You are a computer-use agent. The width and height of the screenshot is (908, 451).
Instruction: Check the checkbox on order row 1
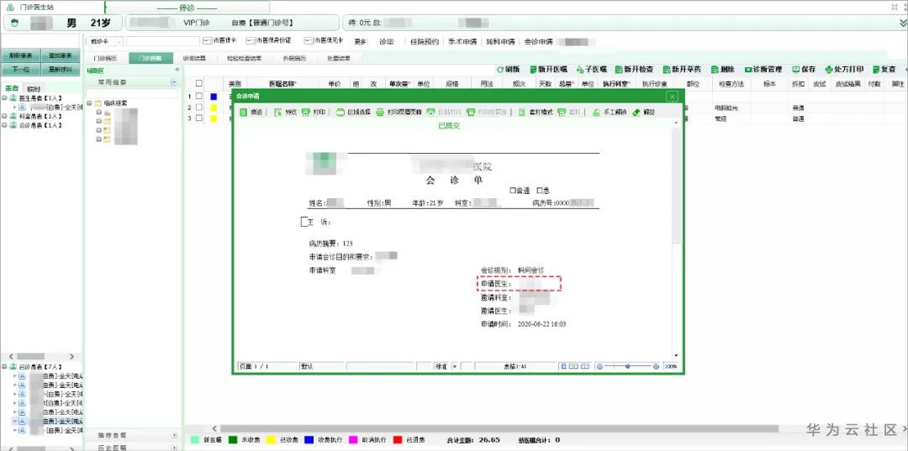click(x=198, y=96)
